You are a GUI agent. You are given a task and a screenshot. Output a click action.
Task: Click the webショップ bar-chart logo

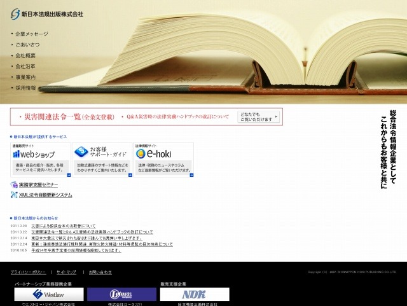pyautogui.click(x=16, y=154)
